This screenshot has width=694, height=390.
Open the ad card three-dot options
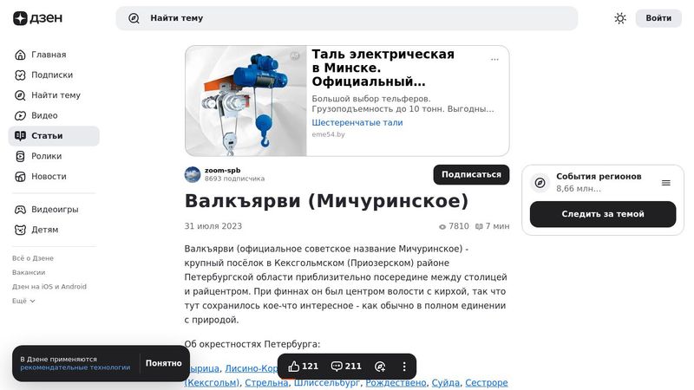pyautogui.click(x=494, y=59)
